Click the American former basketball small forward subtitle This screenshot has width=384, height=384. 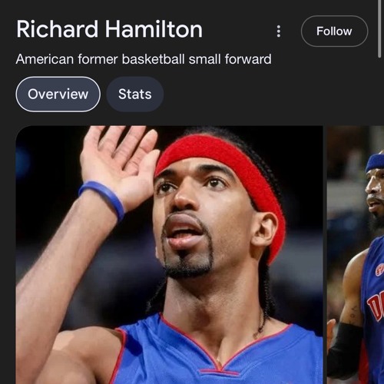(x=144, y=59)
